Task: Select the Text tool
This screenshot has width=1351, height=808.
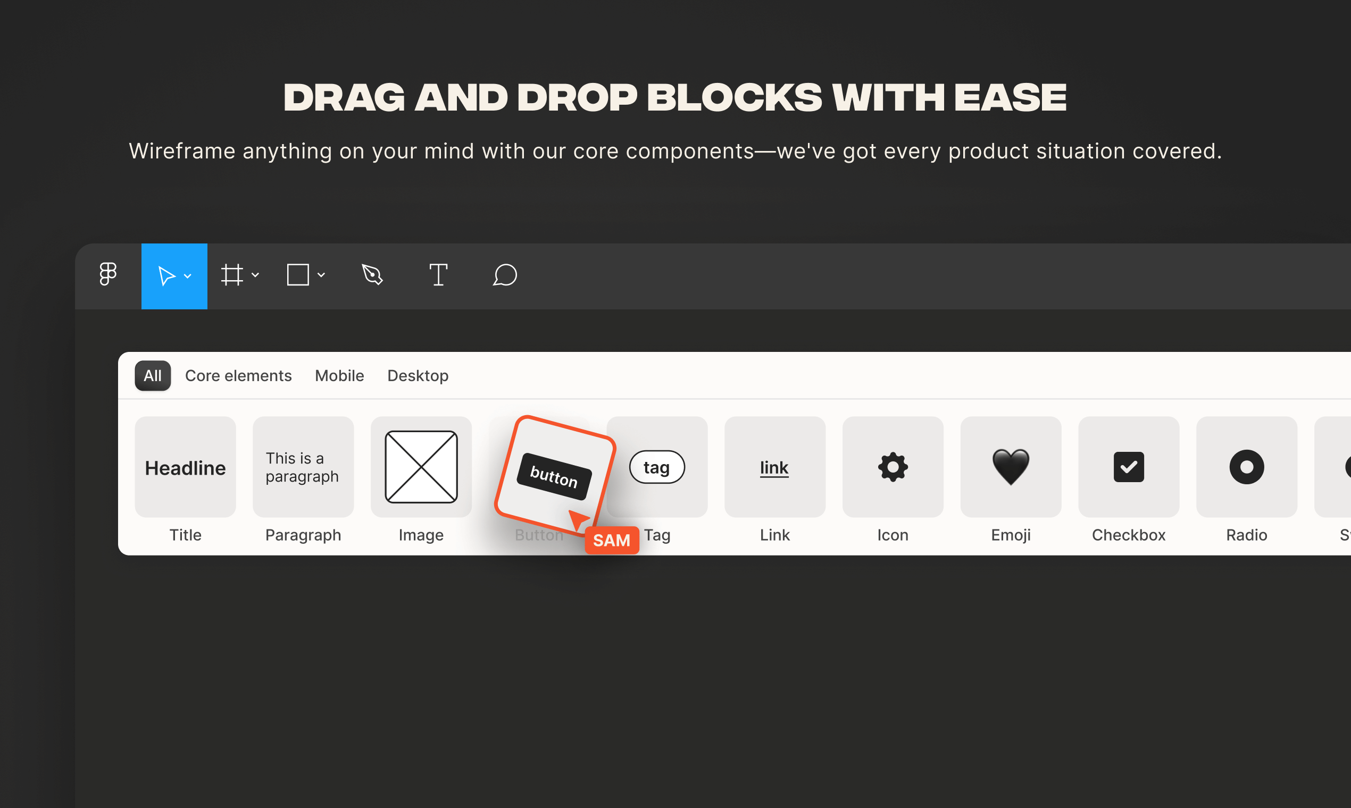Action: (x=438, y=275)
